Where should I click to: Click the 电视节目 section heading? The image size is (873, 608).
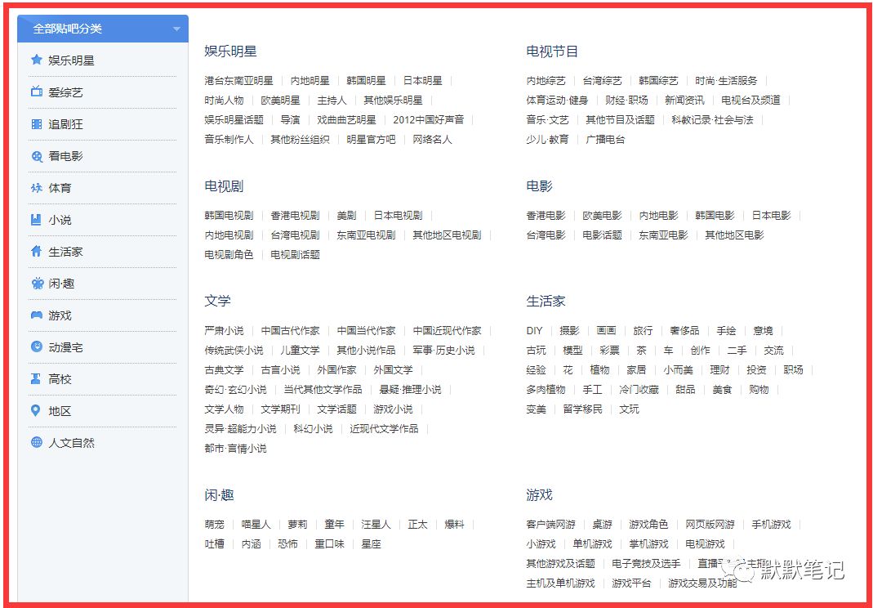552,51
